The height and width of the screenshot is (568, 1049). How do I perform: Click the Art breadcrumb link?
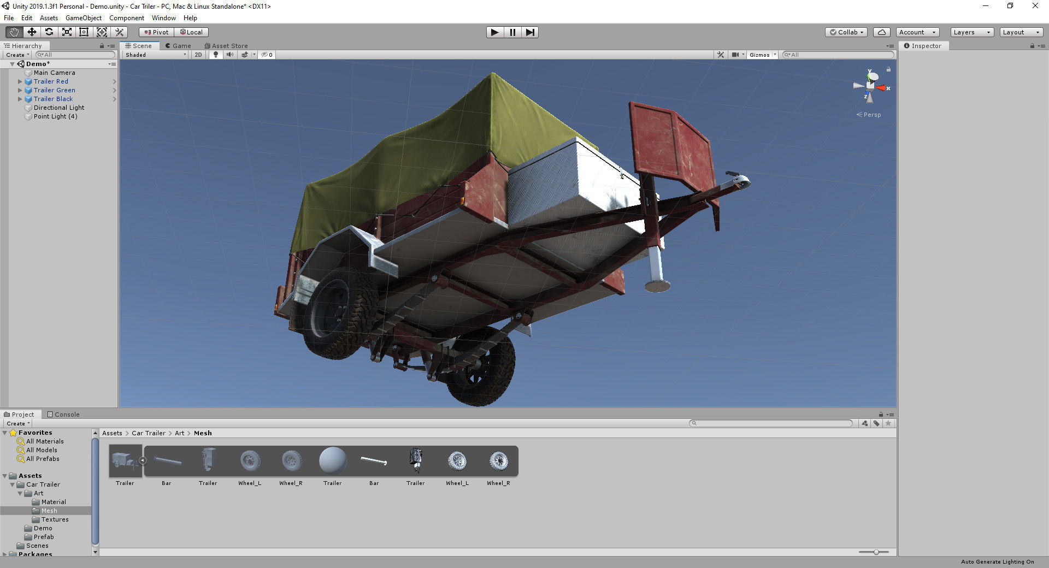tap(180, 433)
